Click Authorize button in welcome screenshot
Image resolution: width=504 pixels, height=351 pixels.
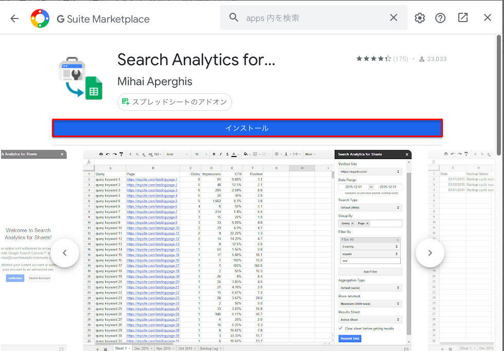[15, 278]
